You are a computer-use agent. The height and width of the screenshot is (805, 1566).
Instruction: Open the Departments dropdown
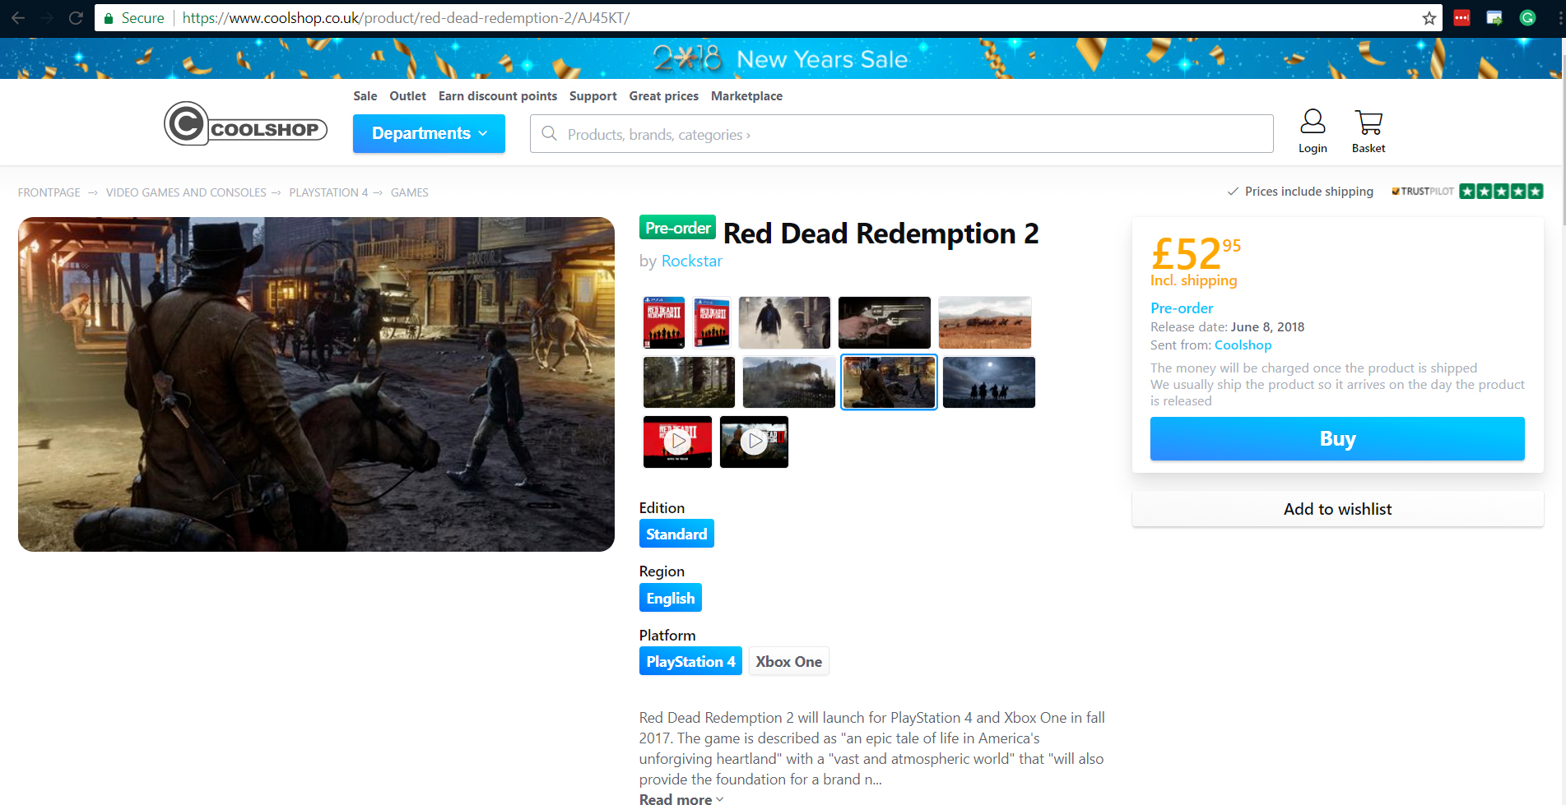(x=429, y=133)
